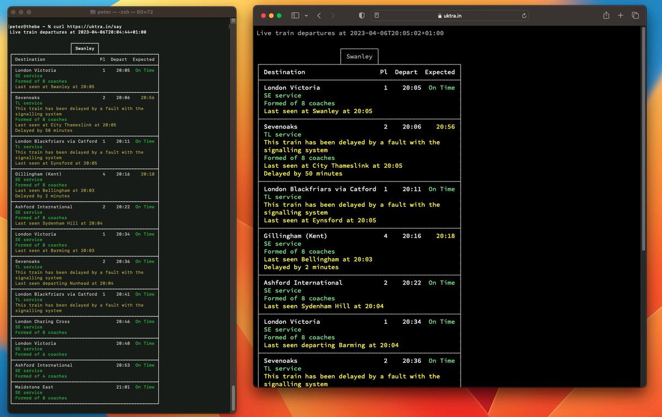Click 'Last seen Sydenham Hill at 20:04' in Safari
Screen dimensions: 662x417
323,306
